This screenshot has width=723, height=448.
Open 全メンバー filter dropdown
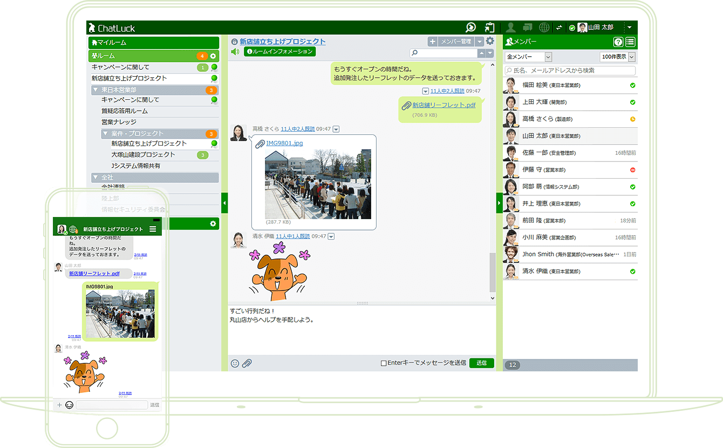528,57
